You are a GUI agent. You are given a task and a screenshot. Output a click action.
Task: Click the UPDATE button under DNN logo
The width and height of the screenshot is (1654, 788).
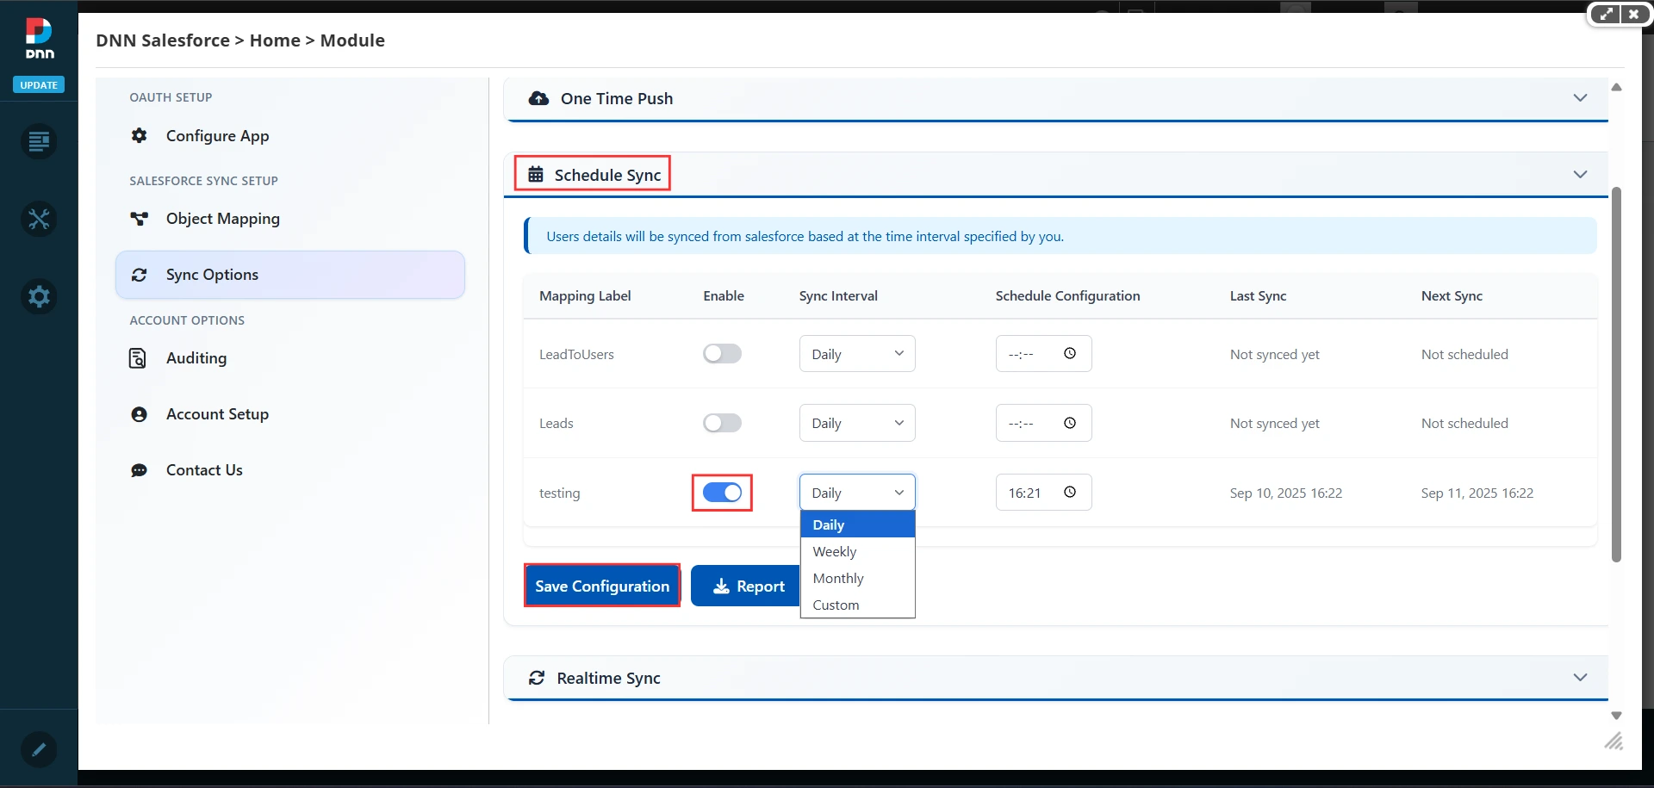point(39,85)
